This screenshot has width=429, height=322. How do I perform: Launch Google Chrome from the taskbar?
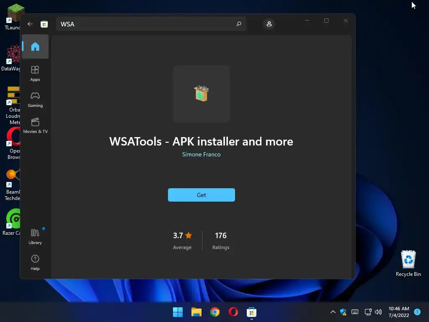pyautogui.click(x=215, y=312)
